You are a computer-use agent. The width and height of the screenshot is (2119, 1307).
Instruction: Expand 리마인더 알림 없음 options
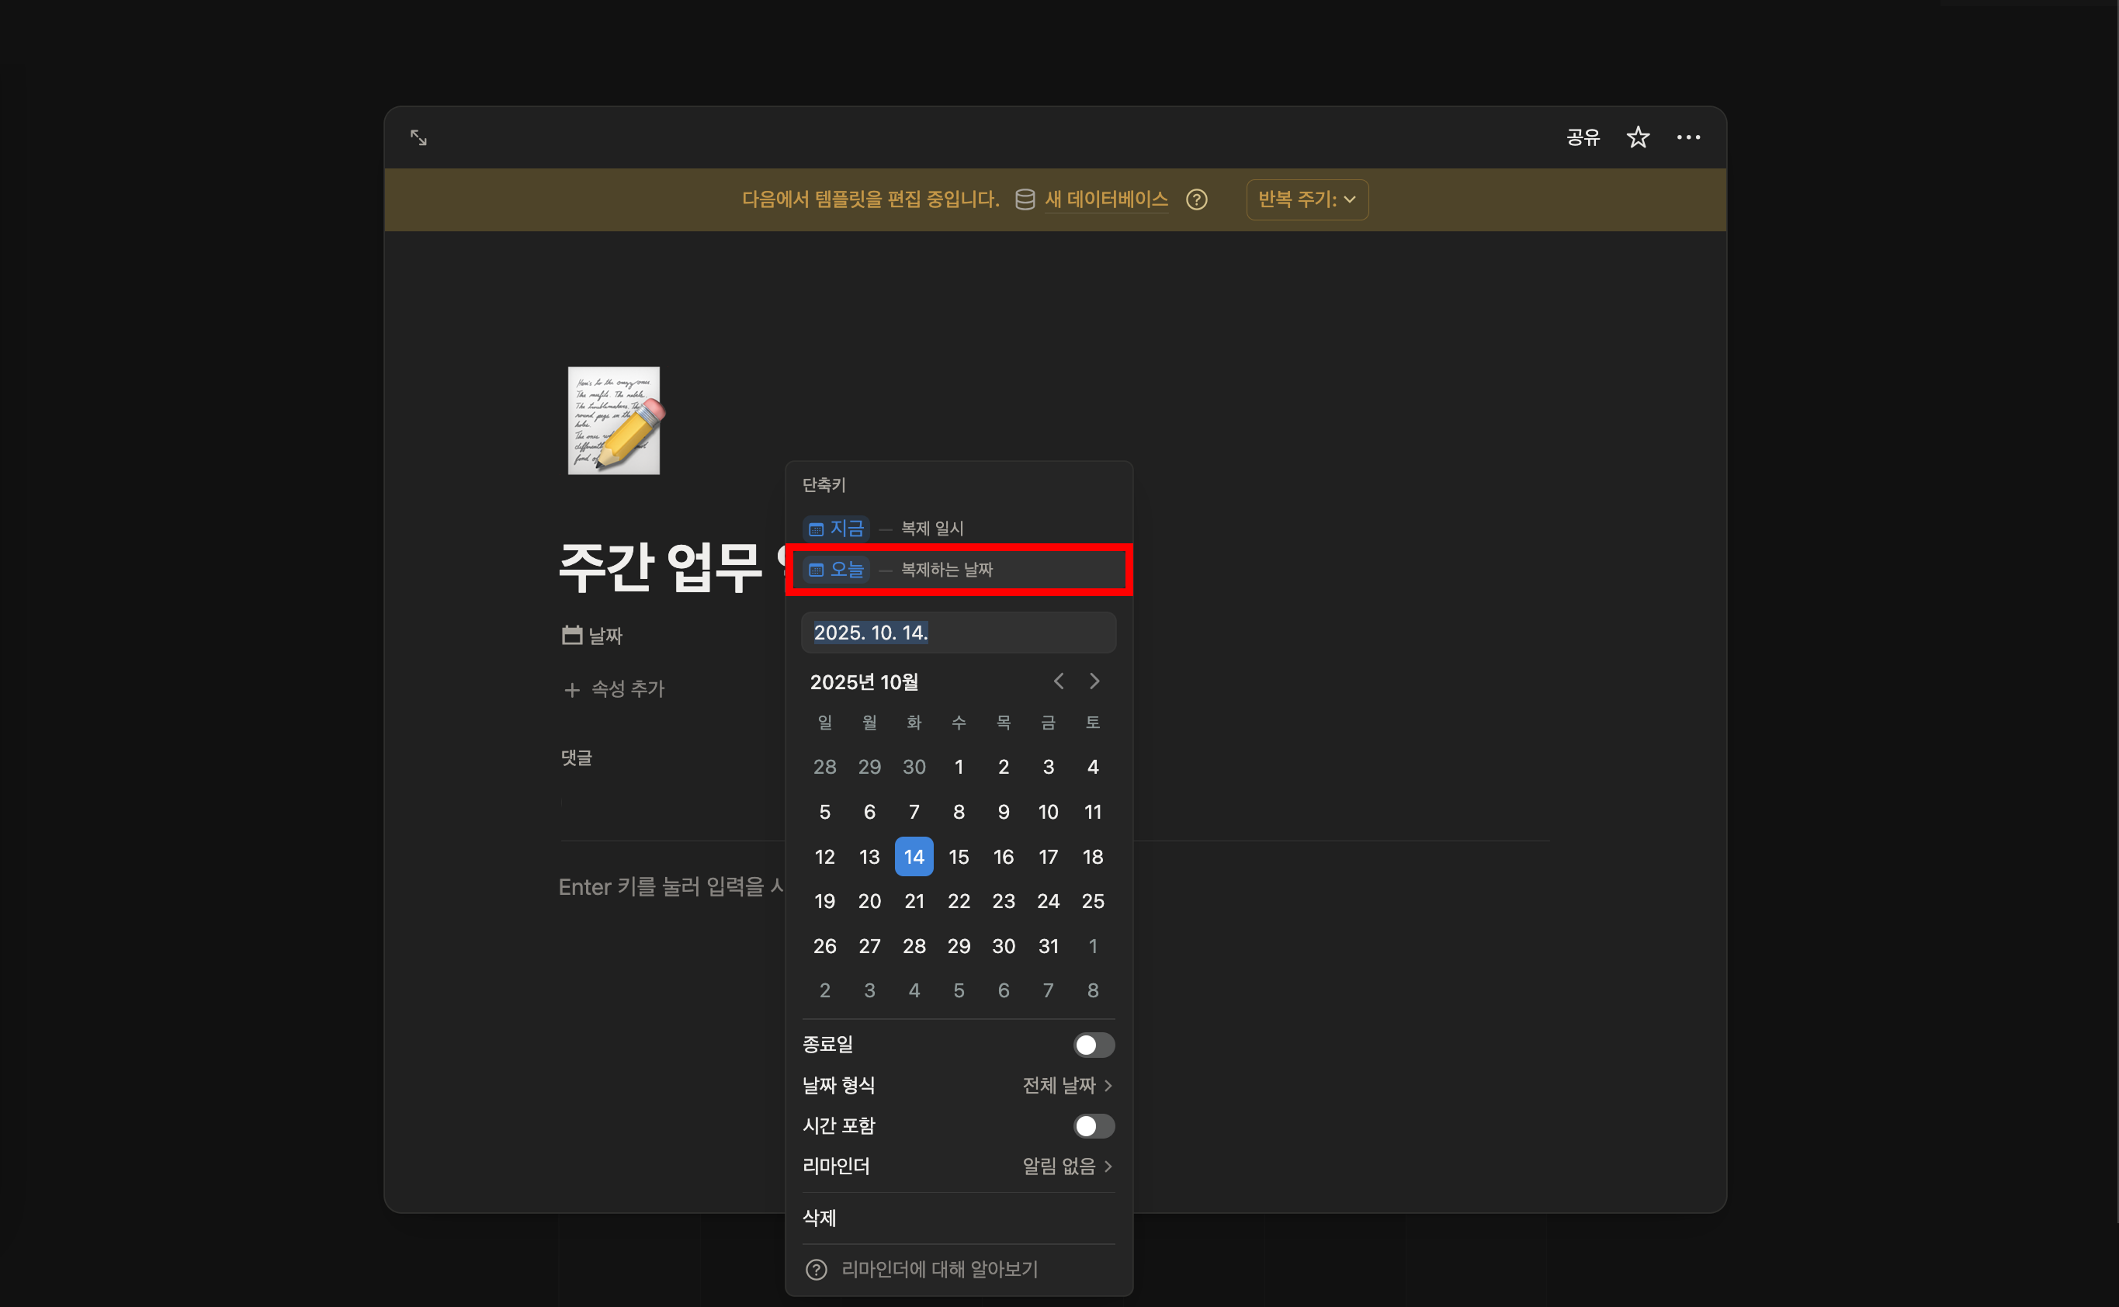(x=1066, y=1166)
